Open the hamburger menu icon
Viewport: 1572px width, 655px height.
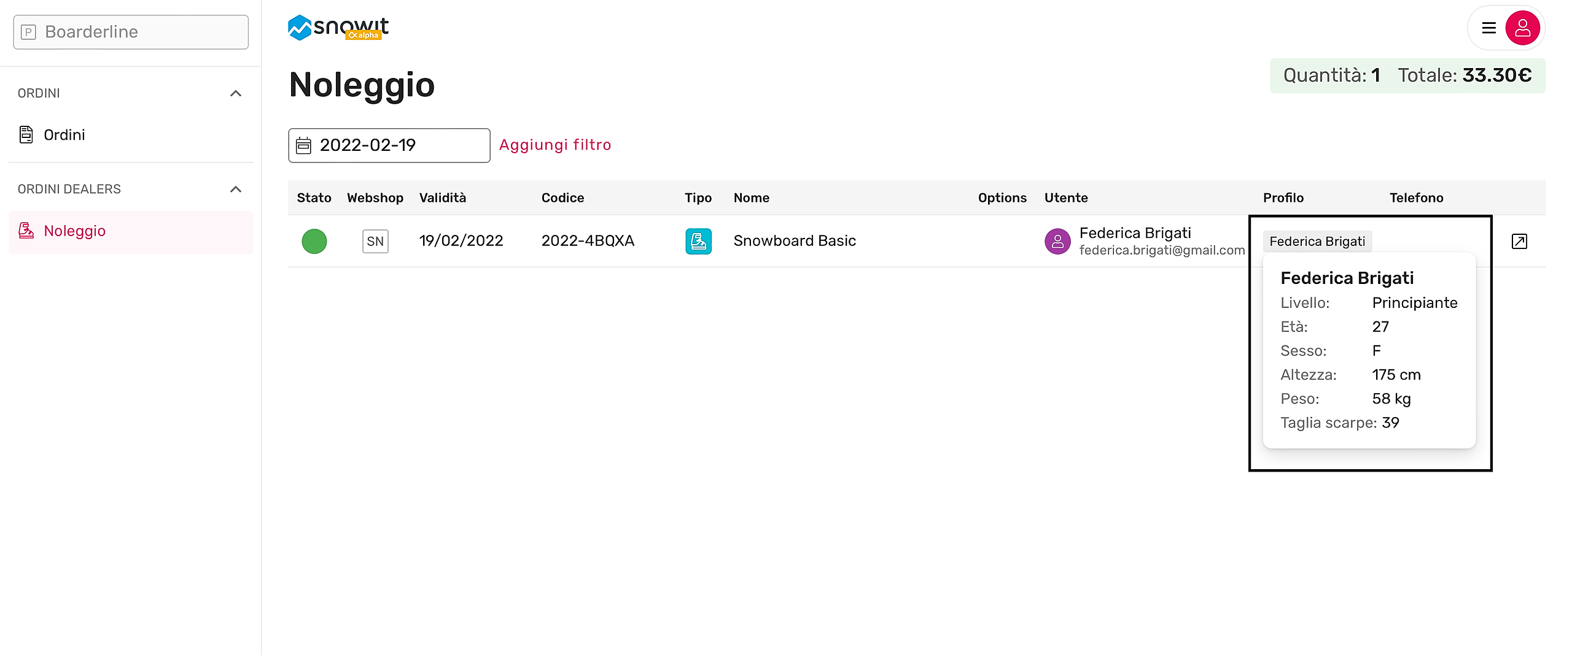point(1488,28)
